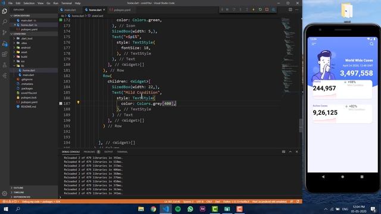Click the feedback icon in the status bar
381x214 pixels.
tap(292, 202)
